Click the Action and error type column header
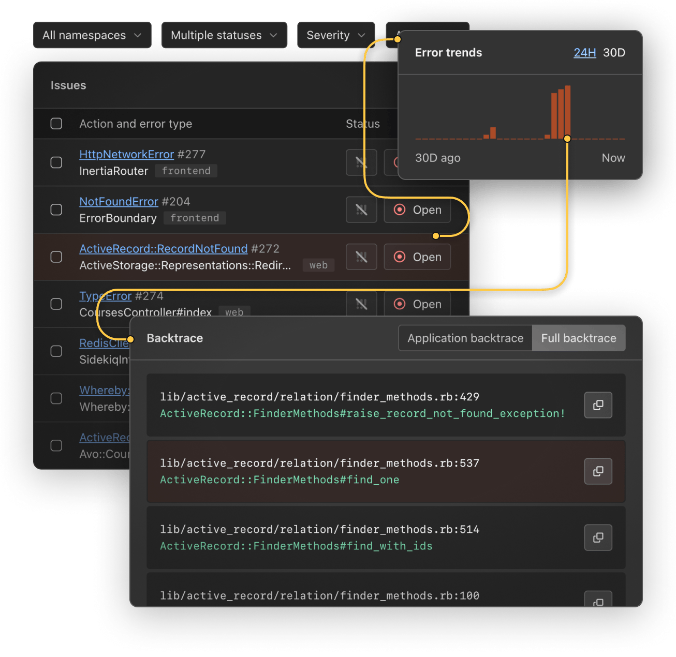Screen dimensions: 676x657 (136, 124)
